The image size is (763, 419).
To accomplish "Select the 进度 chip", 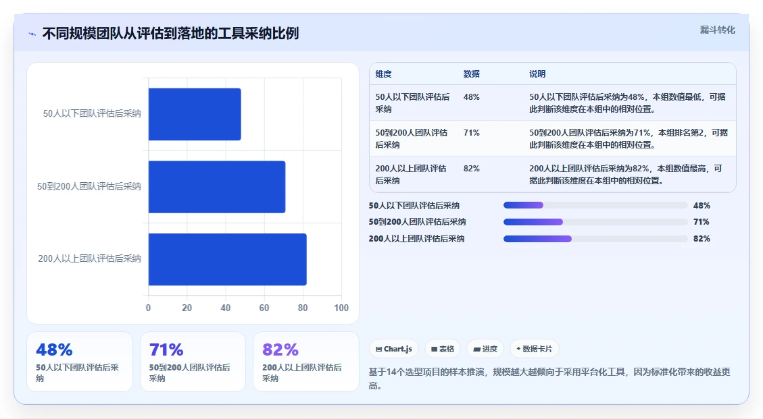I will tap(485, 349).
